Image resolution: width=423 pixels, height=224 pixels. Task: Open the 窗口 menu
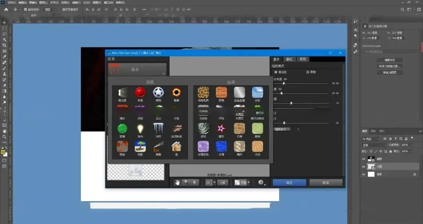108,2
